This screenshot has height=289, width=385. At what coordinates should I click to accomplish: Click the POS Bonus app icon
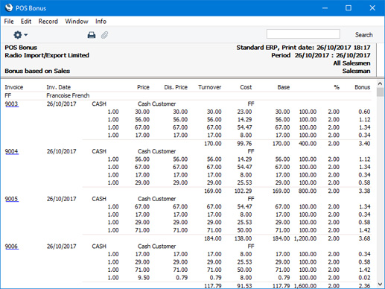tap(9, 7)
